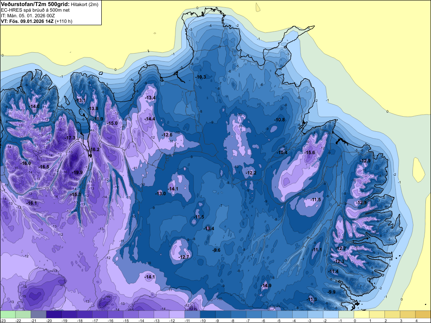Screen dimensions: 431x323
Task: Select the -10.3 temperature label
Action: pos(201,77)
